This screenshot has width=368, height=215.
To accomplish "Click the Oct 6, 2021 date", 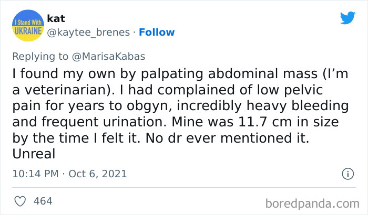I will pos(98,174).
